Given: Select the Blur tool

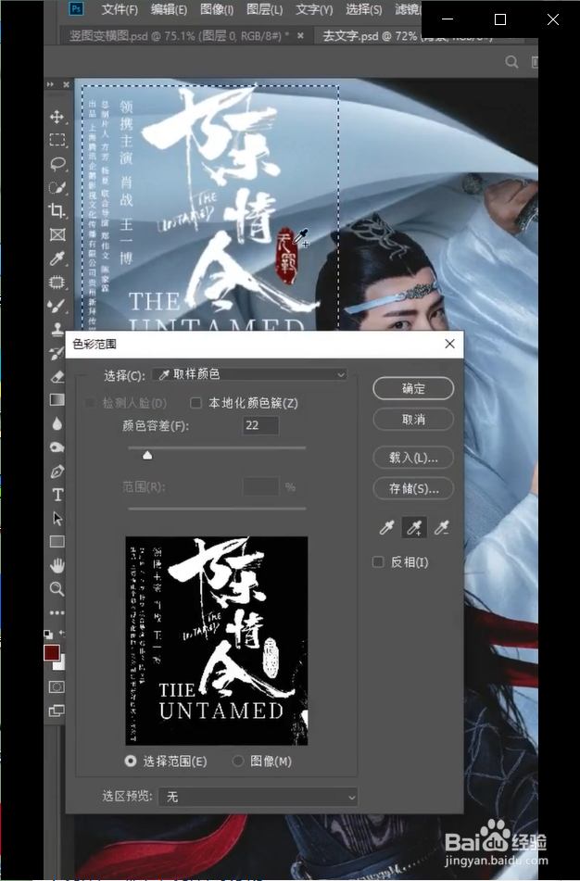Looking at the screenshot, I should [57, 423].
